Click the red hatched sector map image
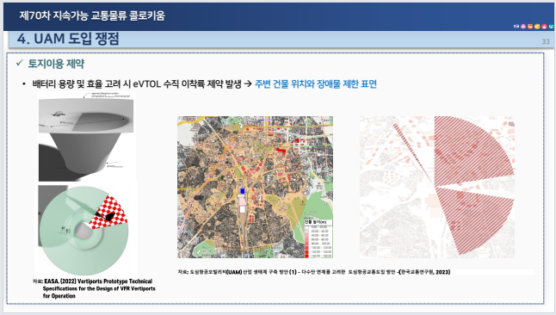 (x=437, y=187)
